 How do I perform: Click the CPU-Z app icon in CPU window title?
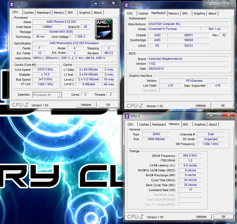[12, 4]
